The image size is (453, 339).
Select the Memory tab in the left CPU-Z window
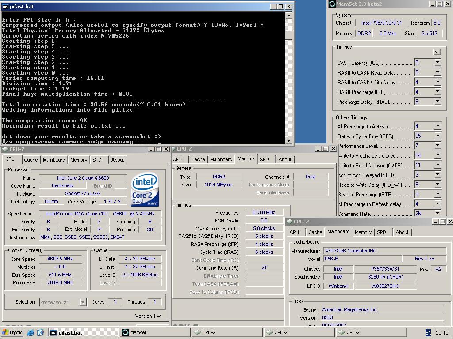click(79, 160)
